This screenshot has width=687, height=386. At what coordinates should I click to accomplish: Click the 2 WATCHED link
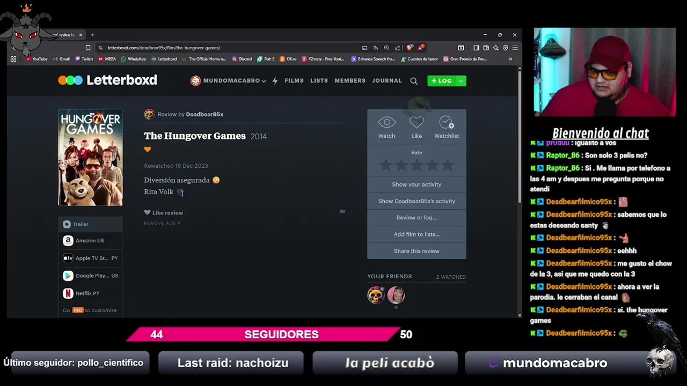[x=451, y=277]
